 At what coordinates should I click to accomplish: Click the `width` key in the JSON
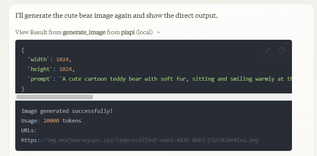pos(39,59)
